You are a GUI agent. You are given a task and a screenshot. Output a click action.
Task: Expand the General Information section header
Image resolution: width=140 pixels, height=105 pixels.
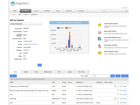tap(26, 24)
